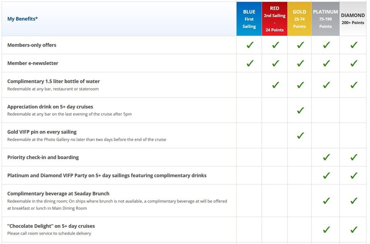The width and height of the screenshot is (370, 244).
Task: Select the Red 2nd Sailing tier header
Action: (275, 19)
